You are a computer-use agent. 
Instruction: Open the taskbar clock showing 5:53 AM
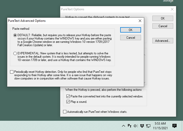(x=160, y=126)
